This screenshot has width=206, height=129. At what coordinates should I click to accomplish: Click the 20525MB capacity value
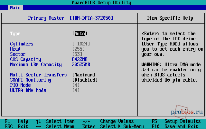pos(81,64)
